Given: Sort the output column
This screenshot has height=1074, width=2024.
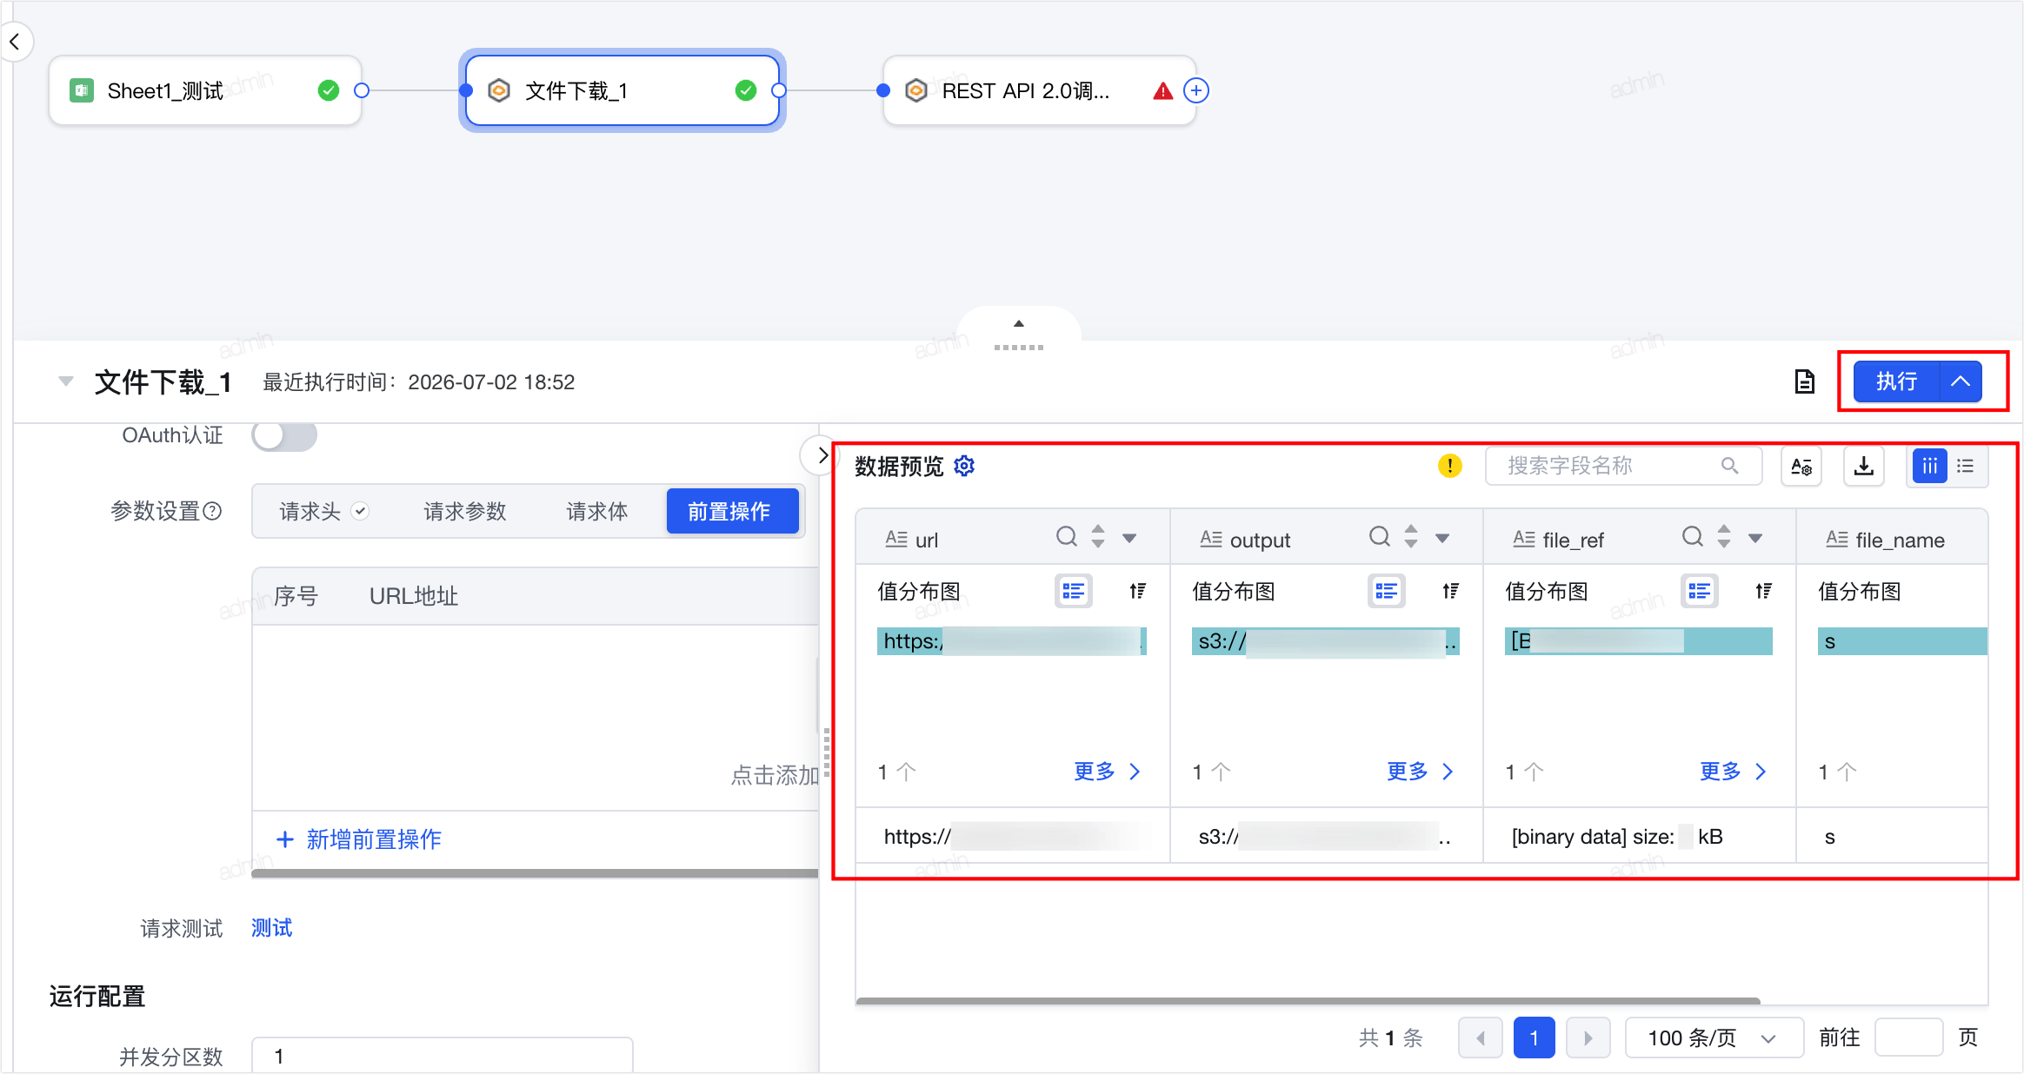Looking at the screenshot, I should [x=1411, y=537].
